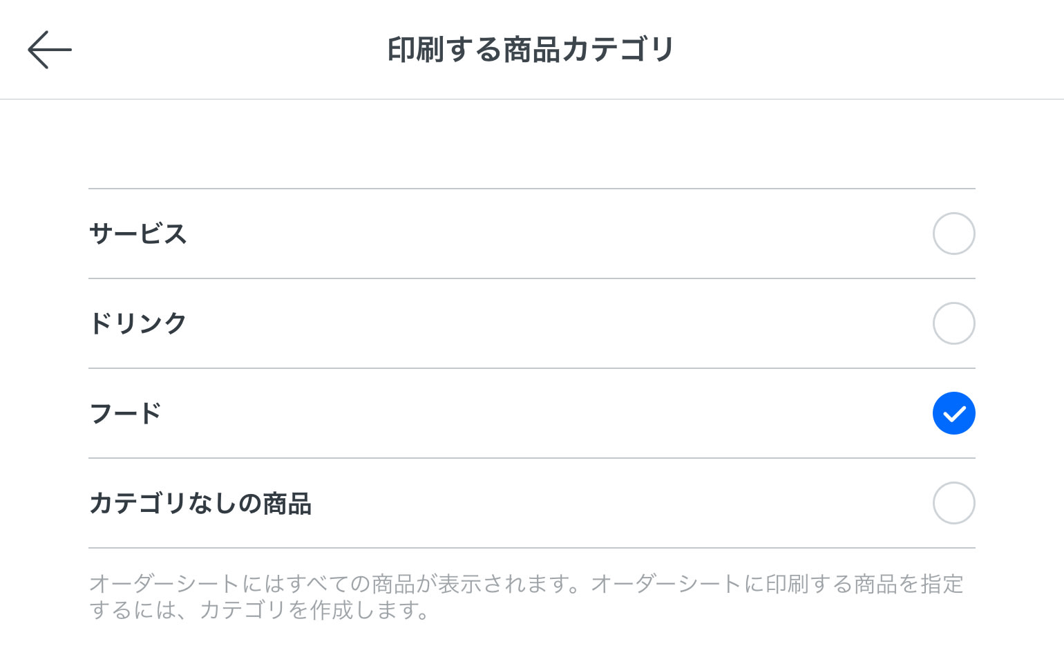The height and width of the screenshot is (646, 1064).
Task: Click the circle icon next to カテゴリなしの商品
Action: (954, 503)
